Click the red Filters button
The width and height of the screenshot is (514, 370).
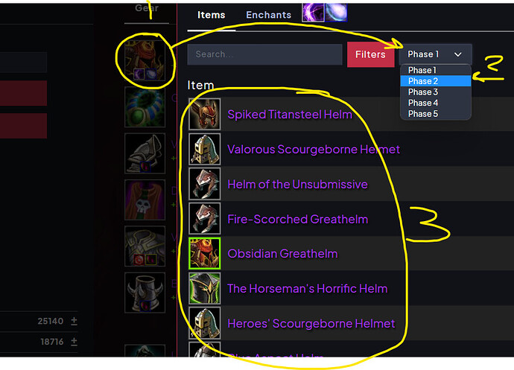point(370,54)
